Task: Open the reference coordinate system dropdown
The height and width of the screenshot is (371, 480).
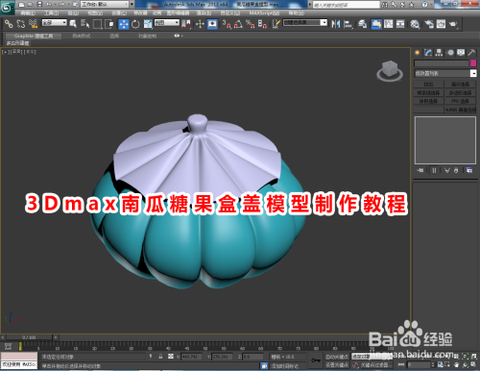Action: click(x=167, y=23)
